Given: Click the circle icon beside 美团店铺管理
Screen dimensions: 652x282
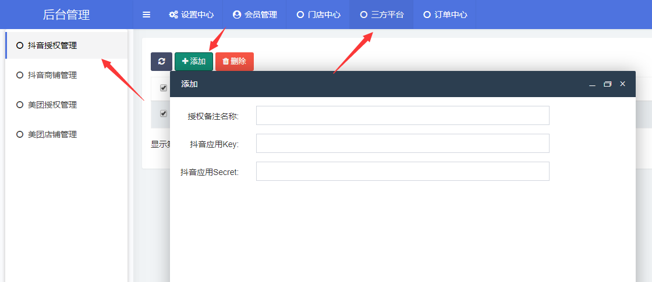Looking at the screenshot, I should (x=20, y=134).
